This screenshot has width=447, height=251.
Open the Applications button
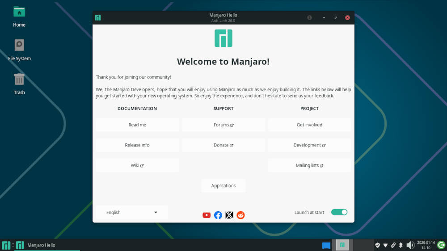point(223,186)
